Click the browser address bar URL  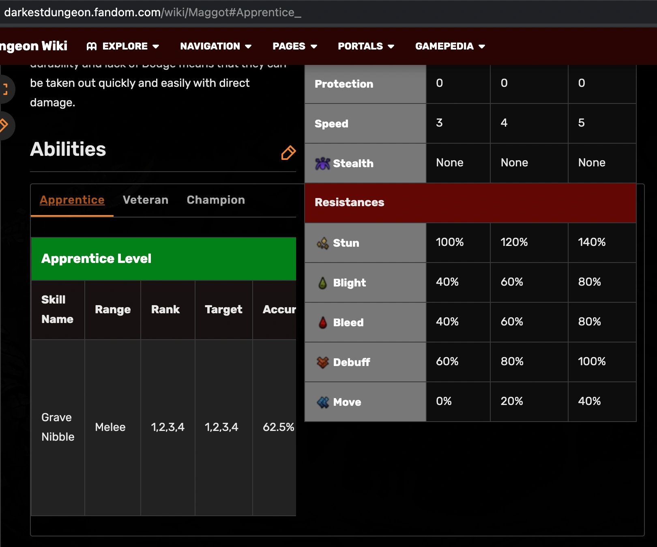click(x=152, y=12)
